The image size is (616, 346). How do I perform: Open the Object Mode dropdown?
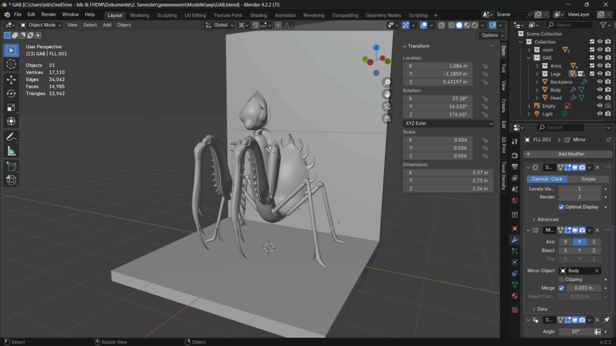41,25
